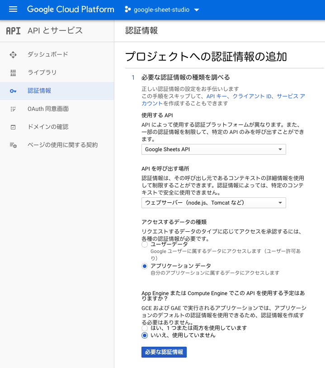Viewport: 325px width, 368px height.
Task: Click the Google Cloud Platform logo text
Action: [71, 10]
